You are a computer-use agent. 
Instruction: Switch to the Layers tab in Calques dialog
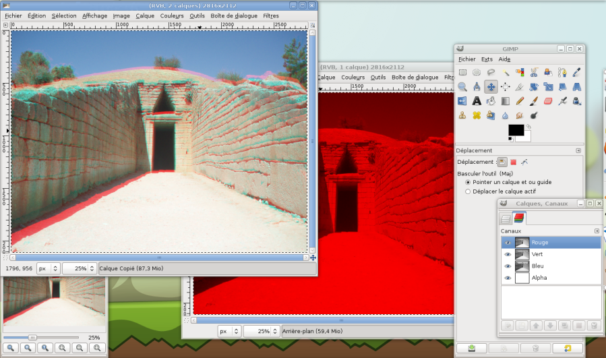point(506,218)
